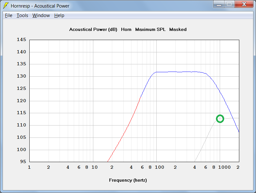Click the disabled maximize button
This screenshot has height=193, width=256.
[230, 4]
